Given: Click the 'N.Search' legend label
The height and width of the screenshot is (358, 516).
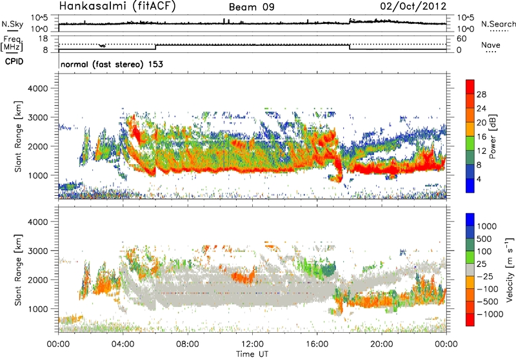Looking at the screenshot, I should (x=498, y=24).
